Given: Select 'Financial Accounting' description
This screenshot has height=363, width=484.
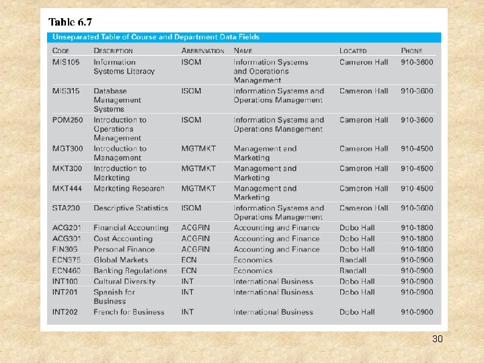Looking at the screenshot, I should (x=131, y=228).
